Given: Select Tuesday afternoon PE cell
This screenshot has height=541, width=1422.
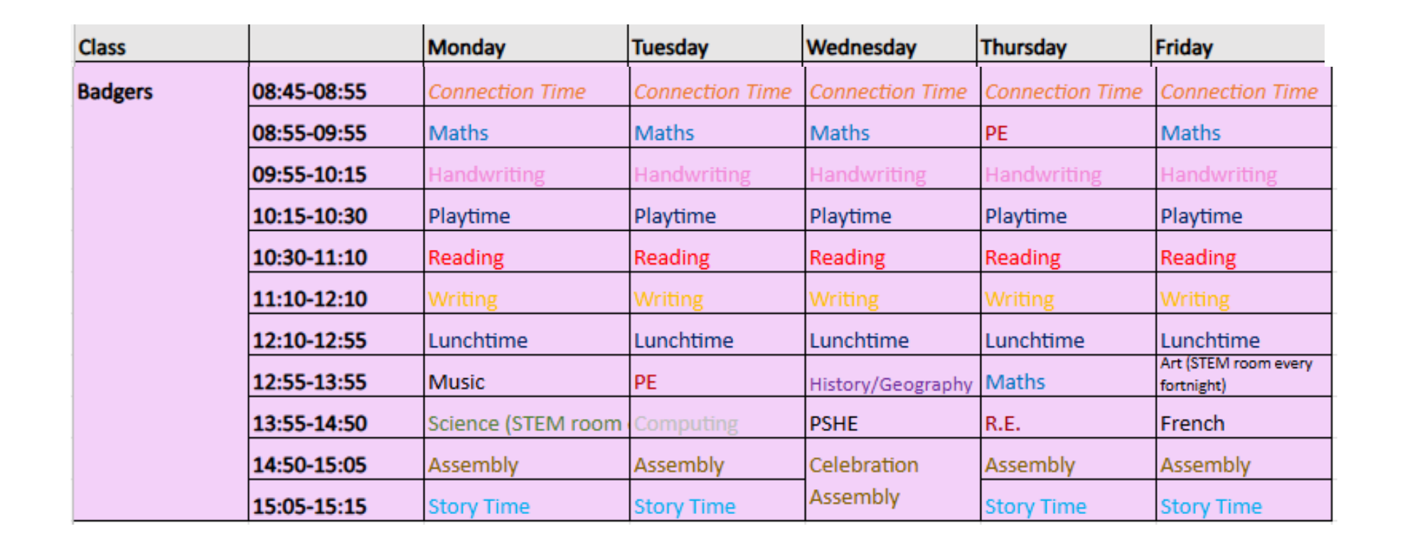Looking at the screenshot, I should (717, 376).
